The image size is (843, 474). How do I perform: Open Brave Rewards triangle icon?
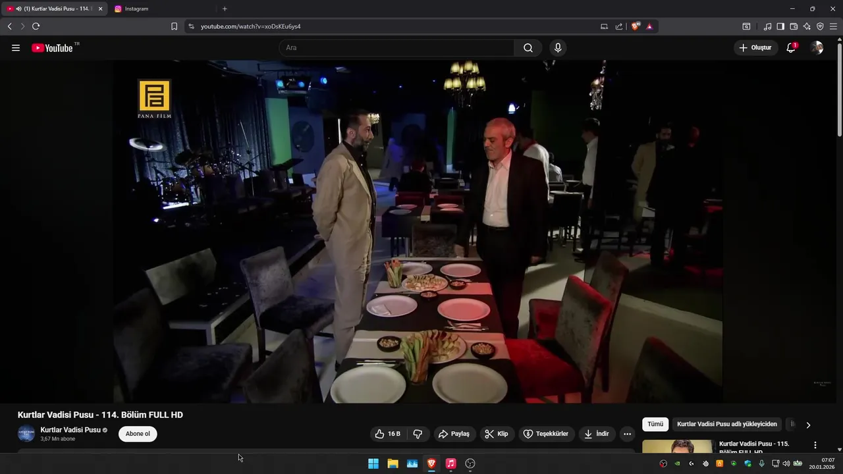(x=649, y=26)
